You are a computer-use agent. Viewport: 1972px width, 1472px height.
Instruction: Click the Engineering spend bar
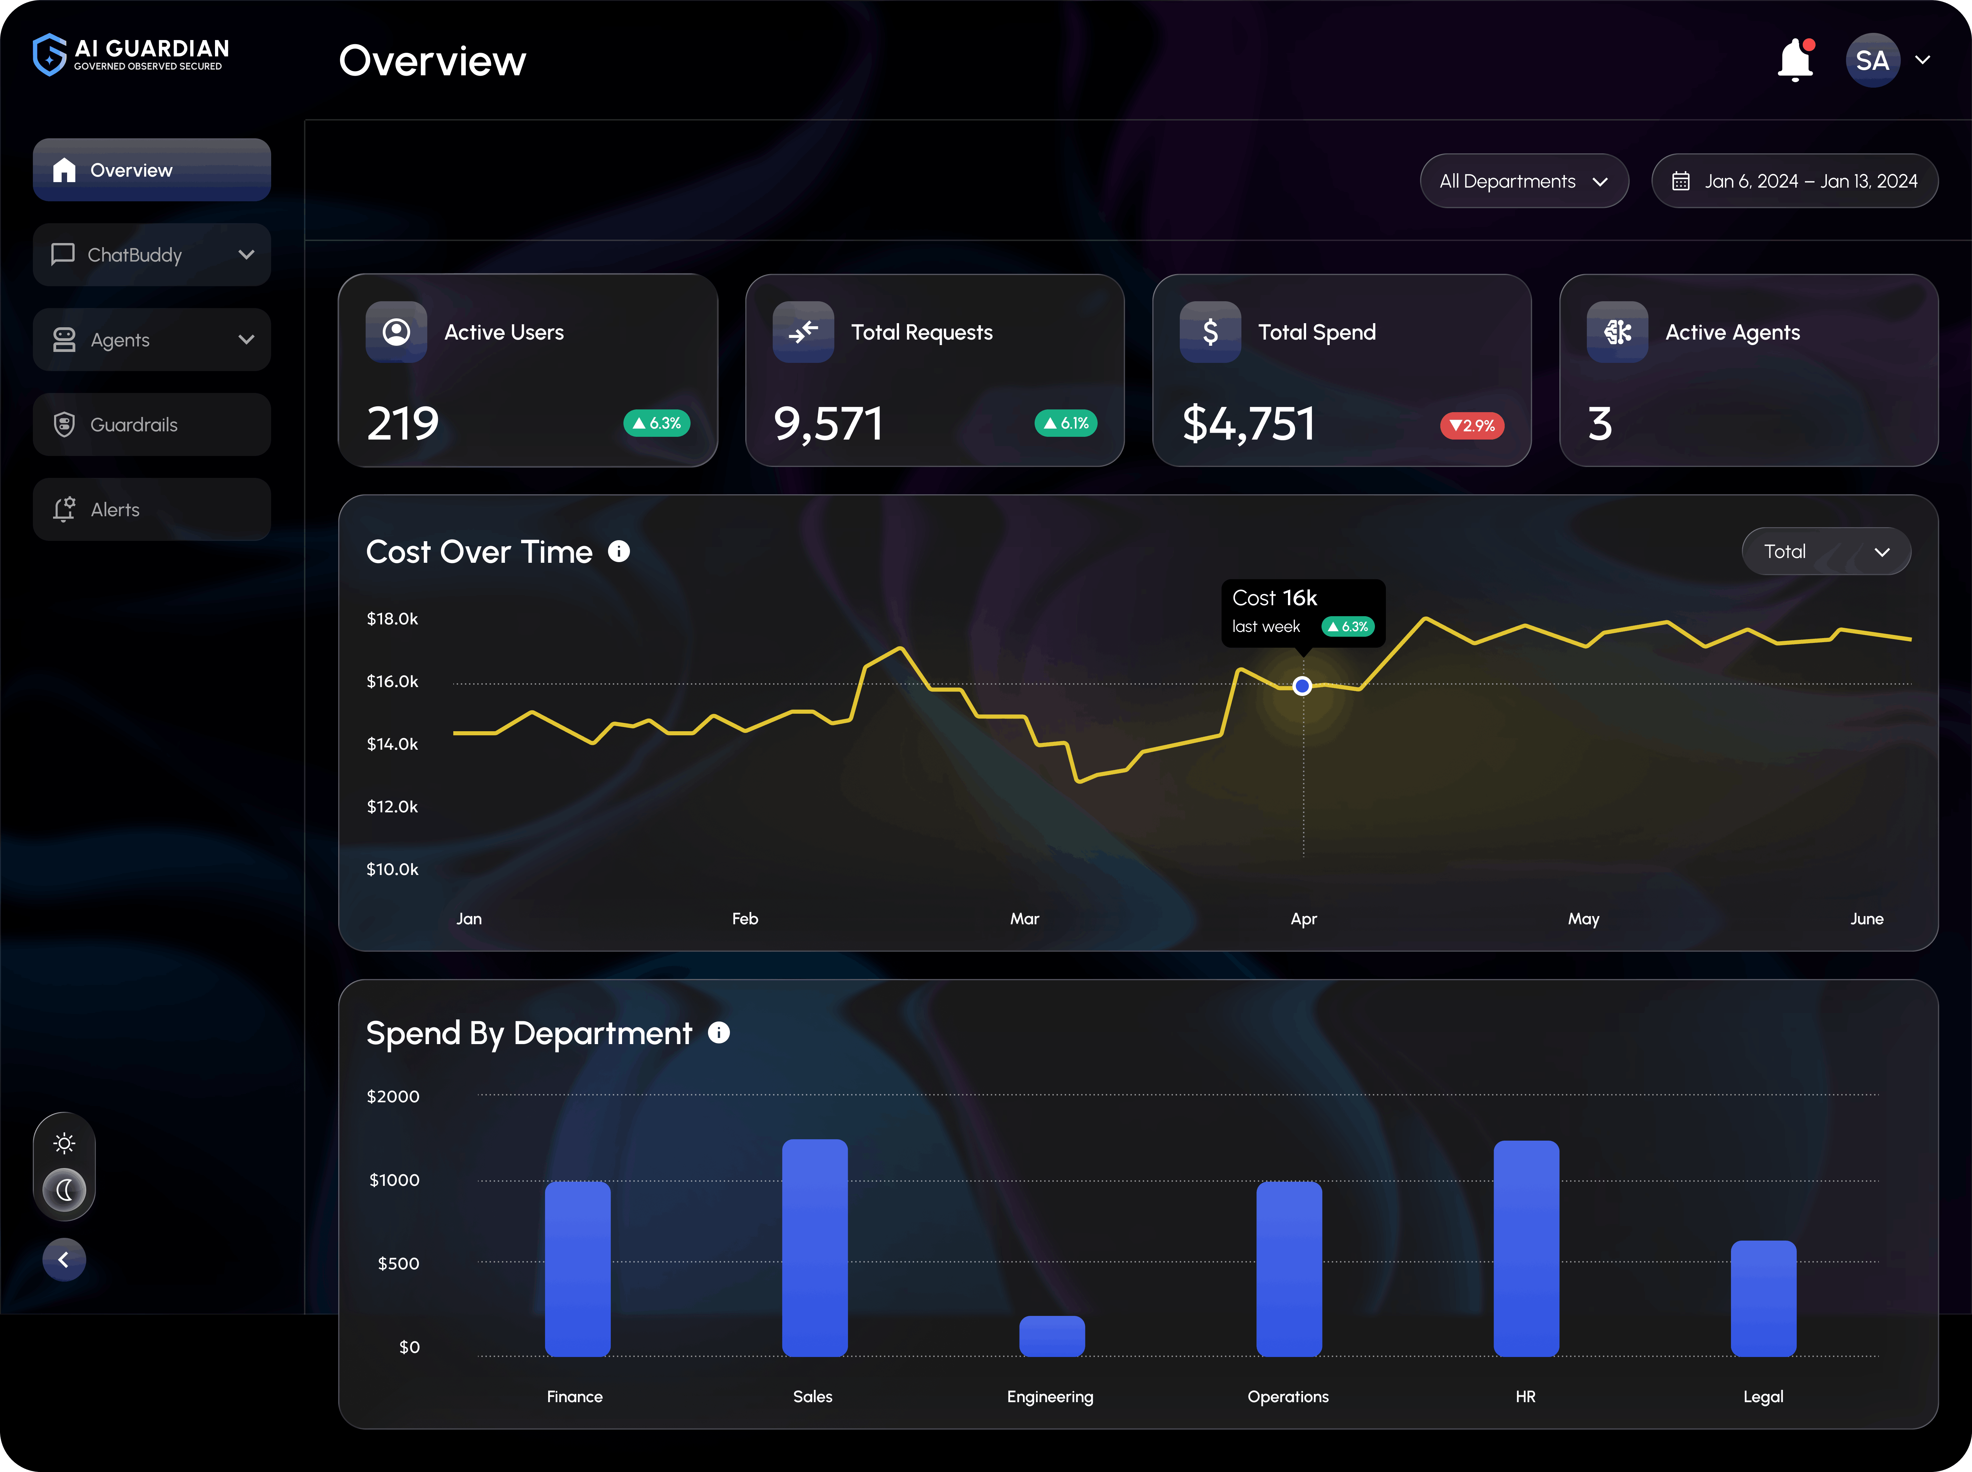[x=1052, y=1336]
